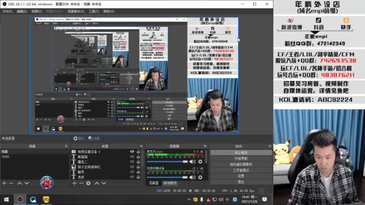Open the yellow app taskbar icon
The width and height of the screenshot is (365, 205).
coord(46,200)
